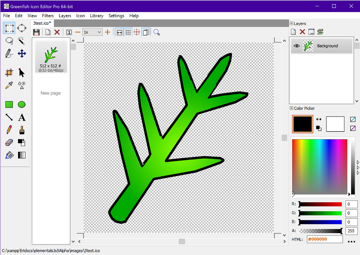Select the inverted color swatch
The width and height of the screenshot is (360, 255).
353,128
